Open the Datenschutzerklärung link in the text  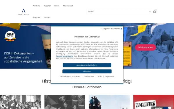point(64,56)
